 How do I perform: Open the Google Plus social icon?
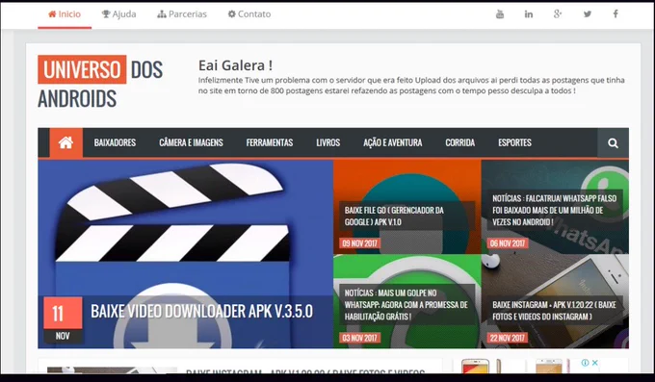pyautogui.click(x=558, y=13)
